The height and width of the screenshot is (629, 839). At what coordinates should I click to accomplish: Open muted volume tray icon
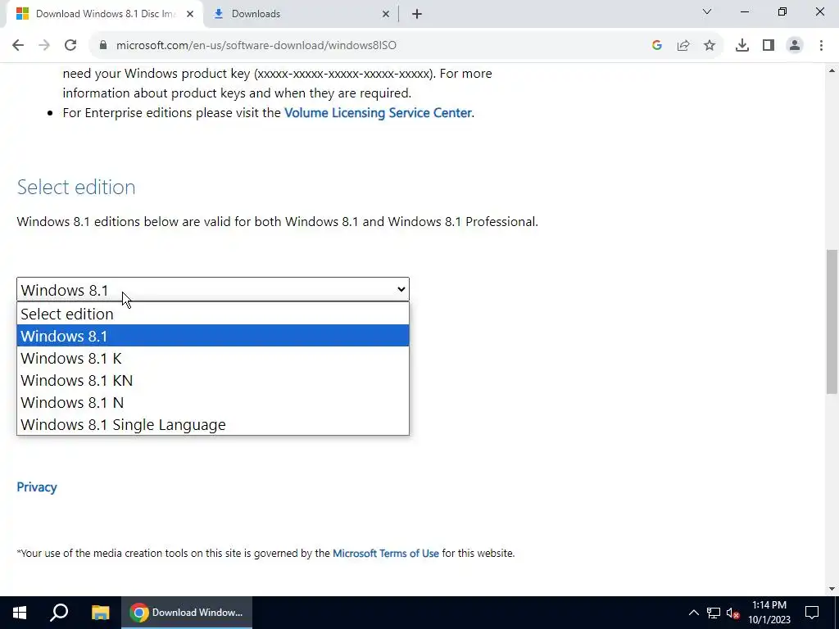(732, 613)
